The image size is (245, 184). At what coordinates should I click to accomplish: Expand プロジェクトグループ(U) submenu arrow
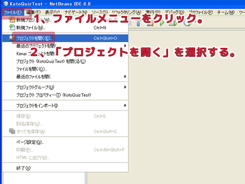click(x=125, y=87)
